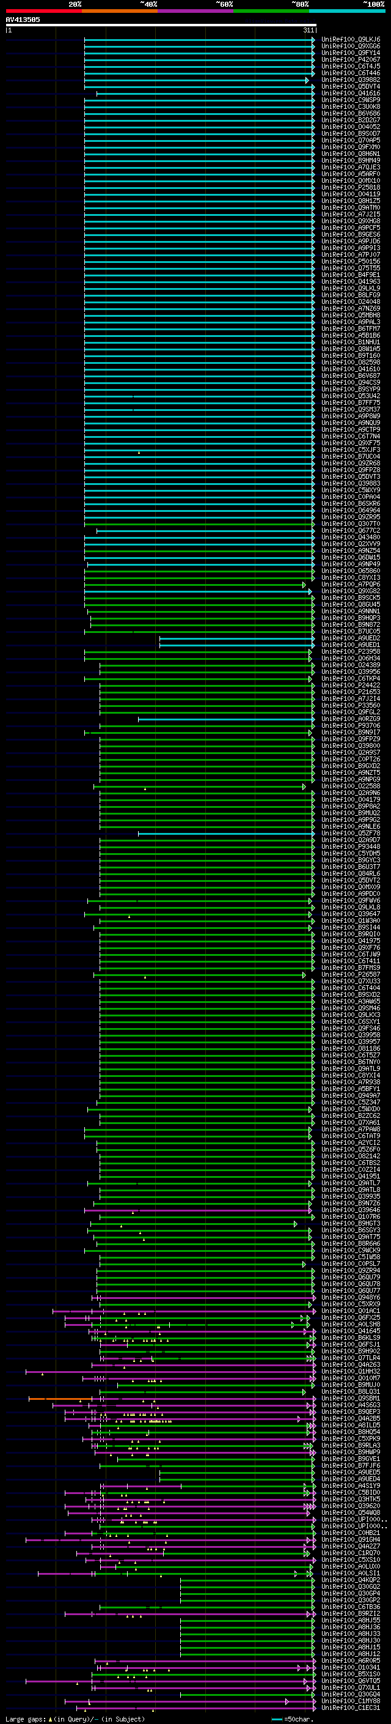
Task: Click hit label UniRef100_B9HQP3
Action: (x=351, y=618)
